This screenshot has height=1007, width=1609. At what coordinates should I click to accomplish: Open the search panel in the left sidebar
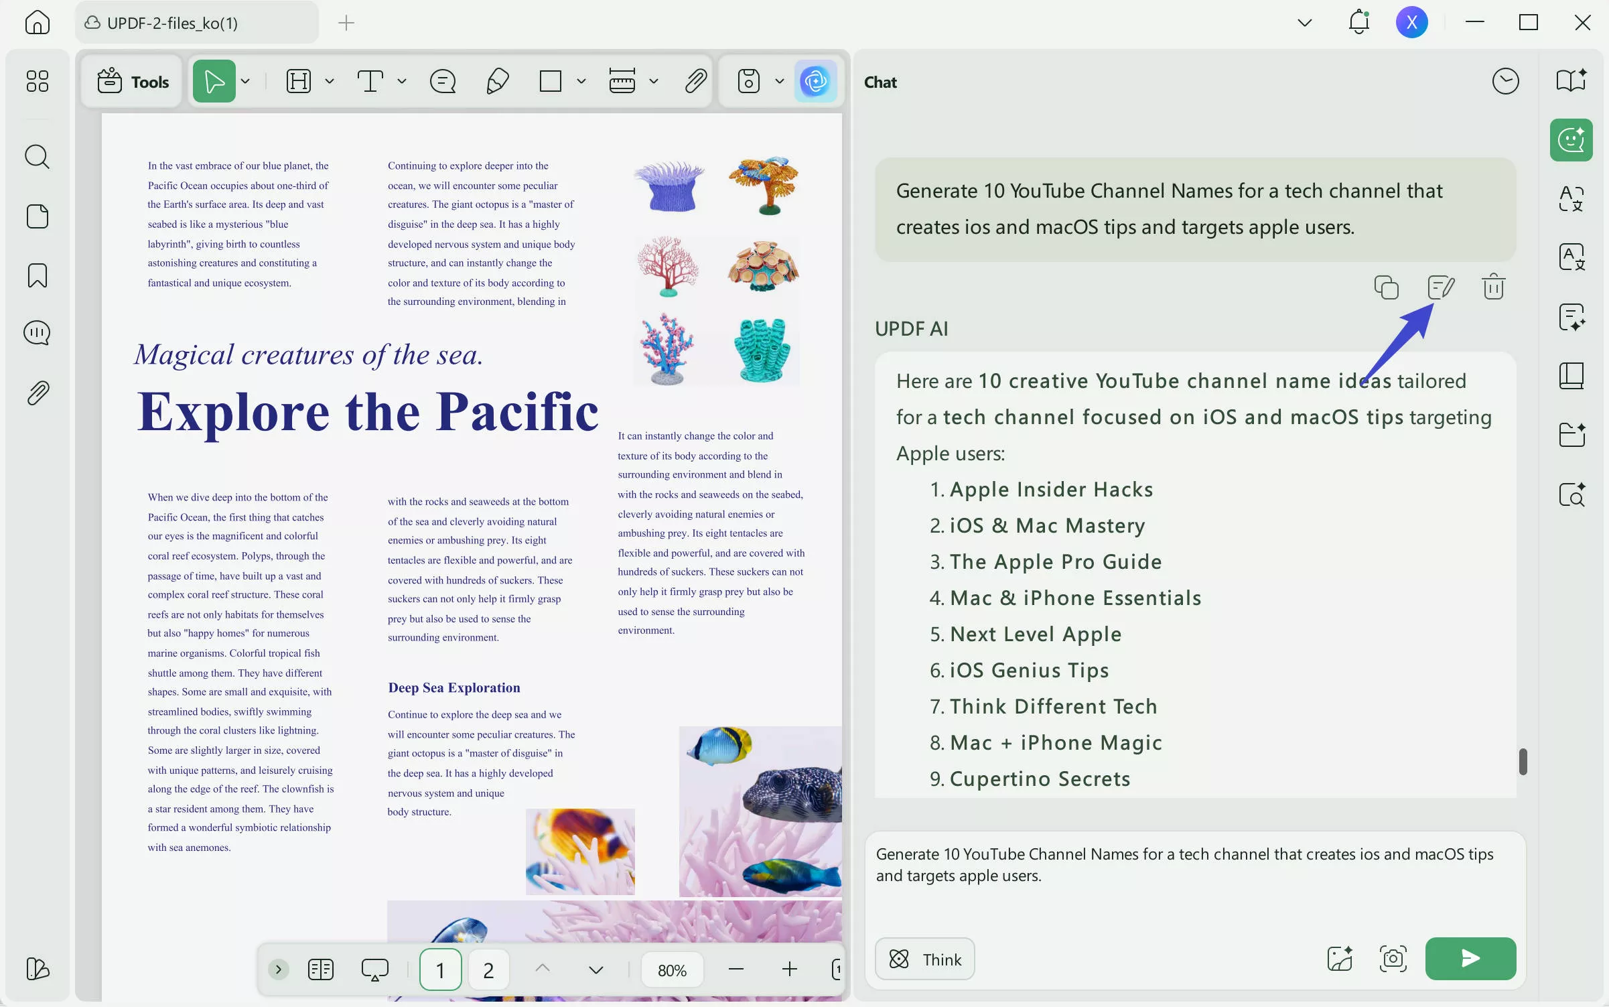click(37, 157)
